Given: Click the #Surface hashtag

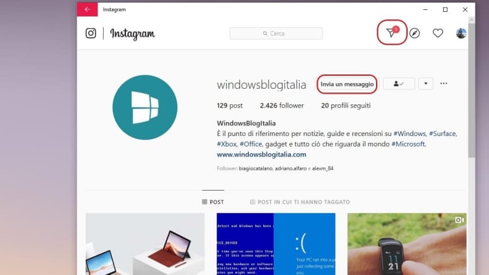Looking at the screenshot, I should pos(442,133).
